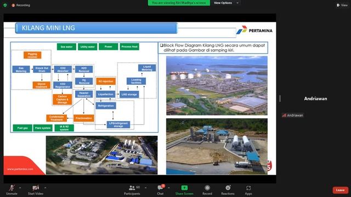Click the Sea water green block
Viewport: 351px width, 197px height.
pyautogui.click(x=66, y=47)
